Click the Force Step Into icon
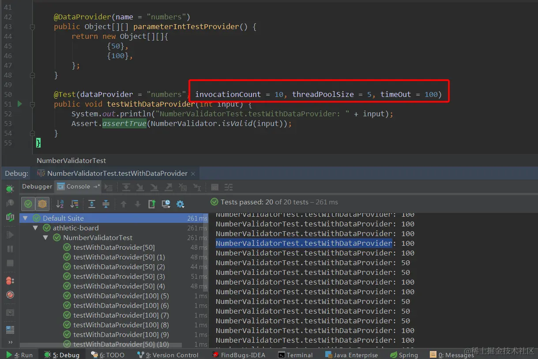Screen dimensions: 538x359 [154, 187]
